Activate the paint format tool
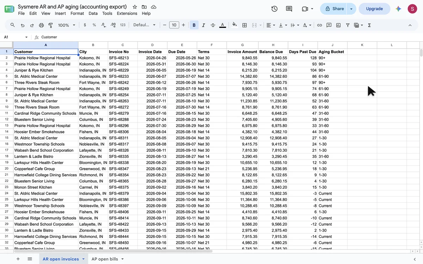The image size is (423, 264). click(50, 25)
